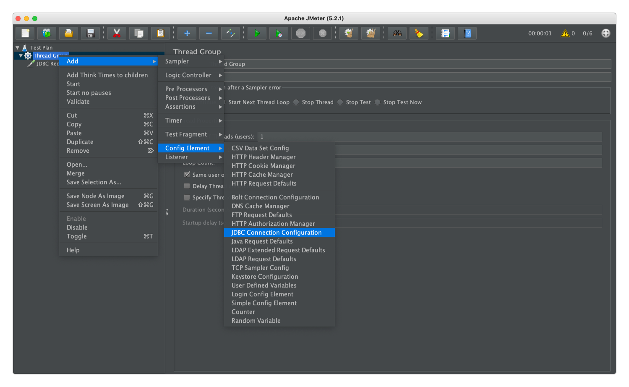Click the Clear All results icon
Image resolution: width=629 pixels, height=387 pixels.
click(371, 33)
